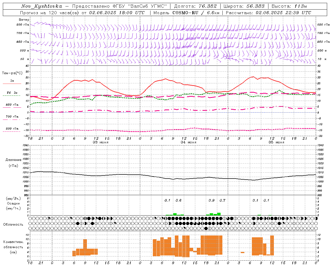Click the 0.7 precipitation amount value

tap(222, 200)
